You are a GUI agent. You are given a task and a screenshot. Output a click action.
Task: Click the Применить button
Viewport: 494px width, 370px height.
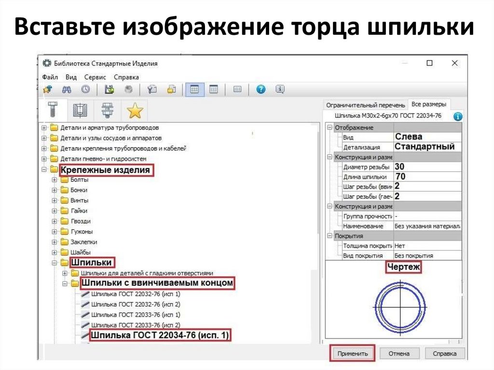pos(354,353)
